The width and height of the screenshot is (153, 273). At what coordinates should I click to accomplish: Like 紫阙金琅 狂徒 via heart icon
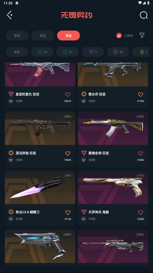coord(140,153)
